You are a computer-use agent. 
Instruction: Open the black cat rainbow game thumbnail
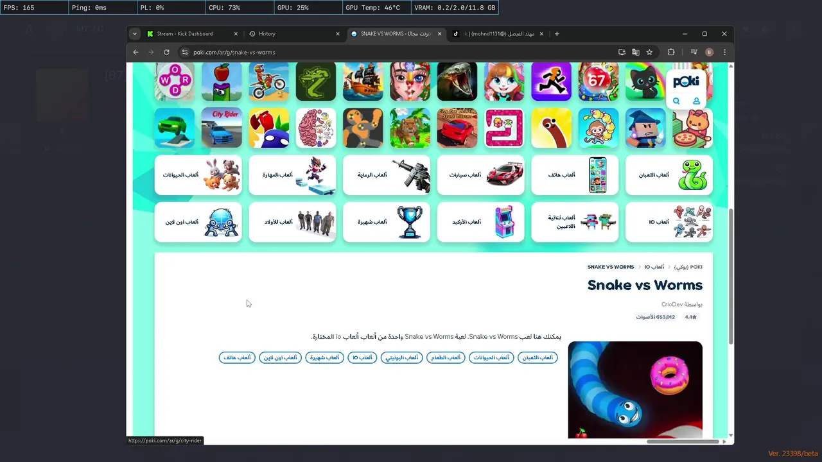(645, 81)
